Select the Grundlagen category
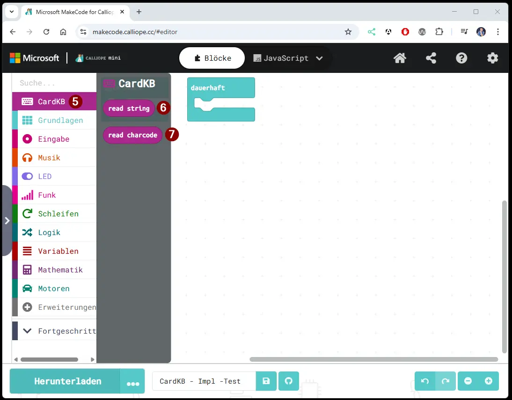This screenshot has width=512, height=400. [x=60, y=121]
